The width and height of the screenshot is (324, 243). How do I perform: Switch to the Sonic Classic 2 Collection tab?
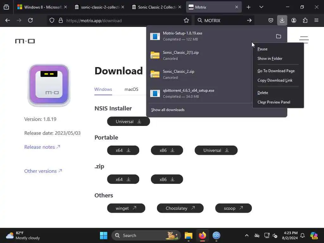[157, 7]
